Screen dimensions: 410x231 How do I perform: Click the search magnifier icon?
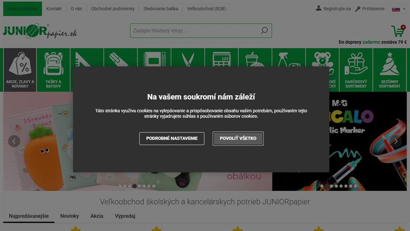(264, 30)
